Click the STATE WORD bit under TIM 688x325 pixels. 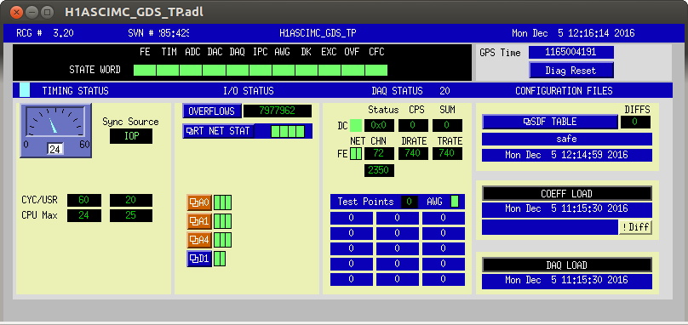[x=168, y=70]
